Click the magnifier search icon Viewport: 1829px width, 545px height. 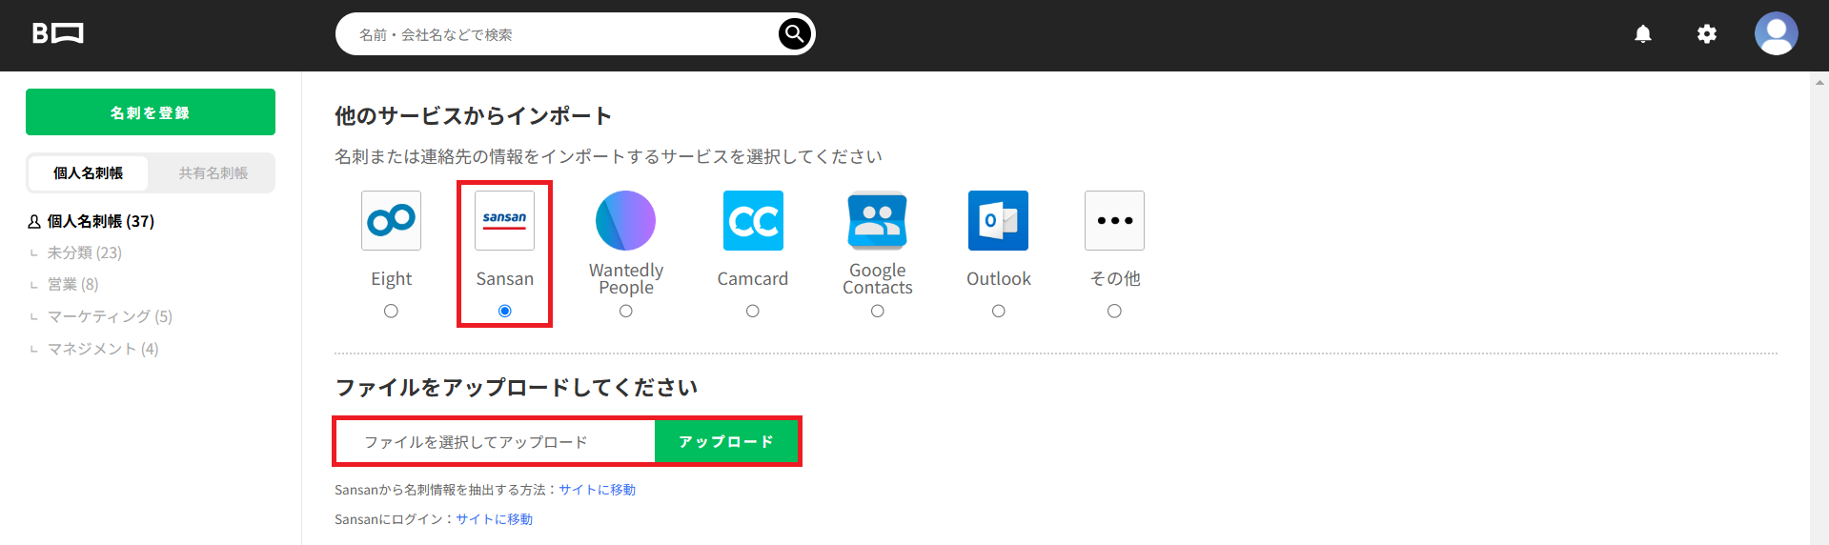(x=795, y=34)
